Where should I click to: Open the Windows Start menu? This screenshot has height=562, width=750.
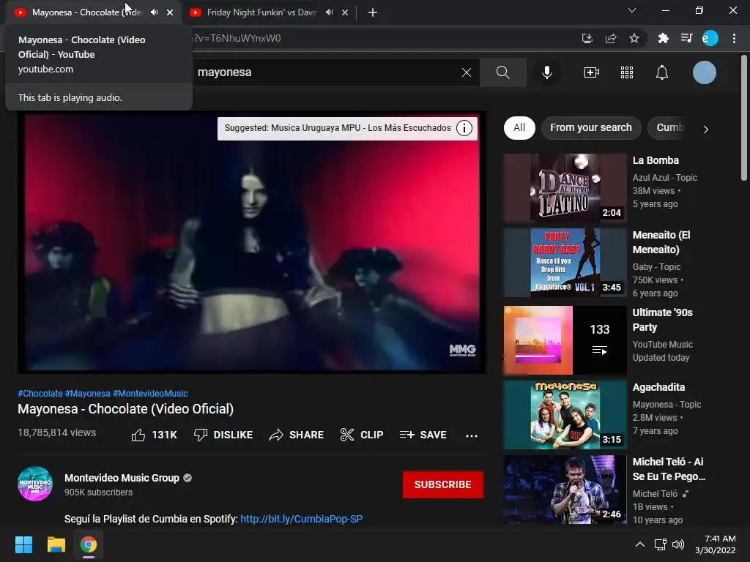click(x=23, y=544)
